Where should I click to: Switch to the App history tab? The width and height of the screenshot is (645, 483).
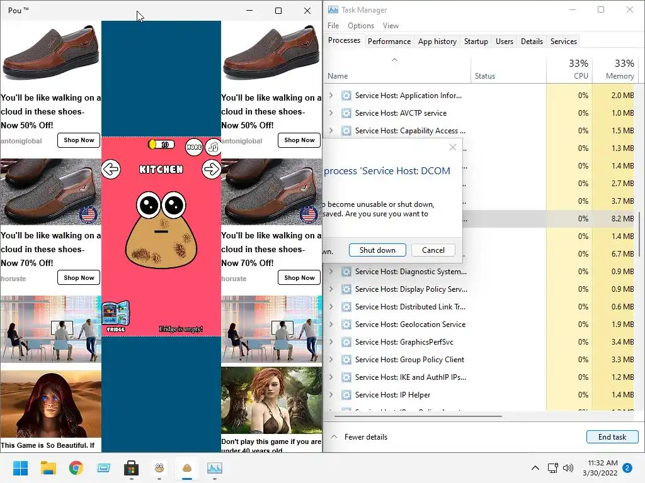tap(437, 41)
